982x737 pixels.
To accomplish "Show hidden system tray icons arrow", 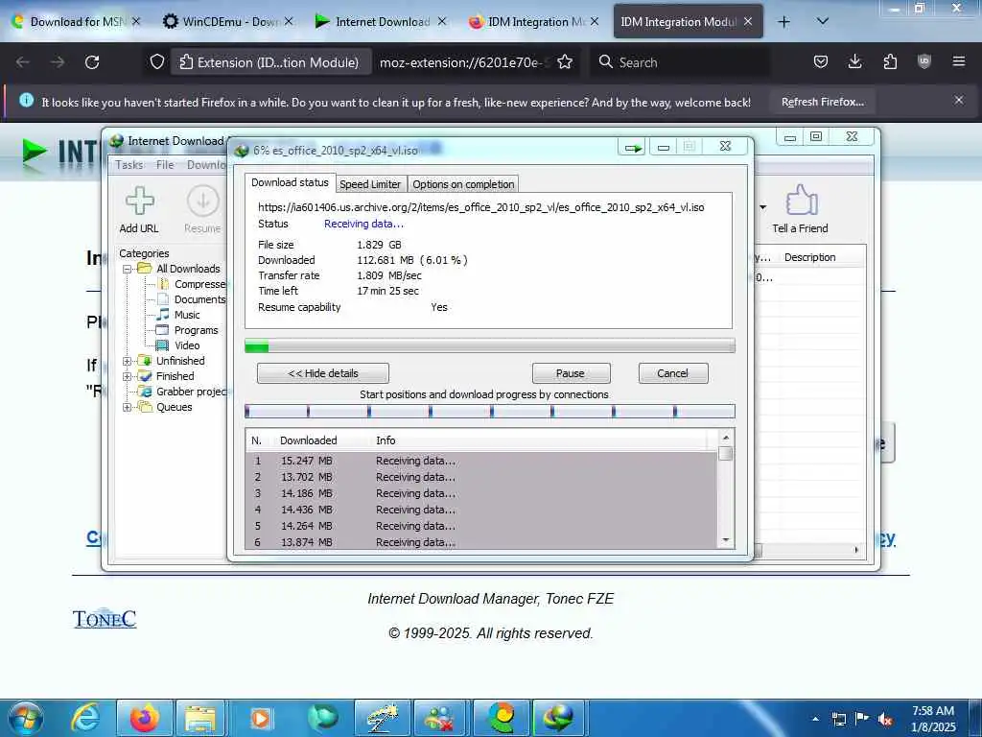I will tap(815, 719).
